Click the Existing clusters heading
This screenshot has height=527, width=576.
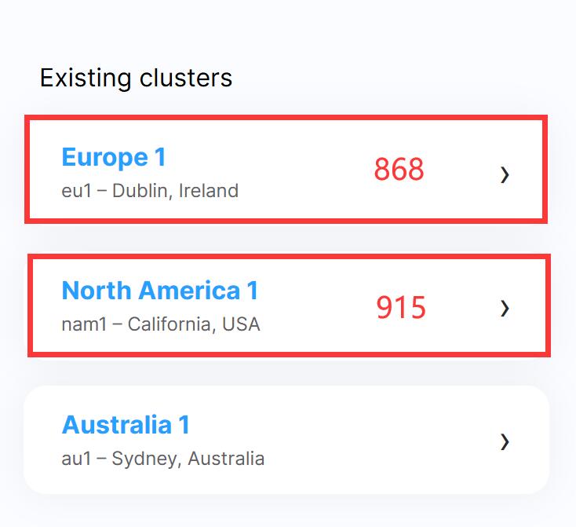(x=136, y=78)
